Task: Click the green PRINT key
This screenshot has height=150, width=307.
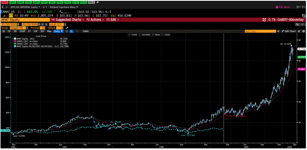Action: click(67, 2)
